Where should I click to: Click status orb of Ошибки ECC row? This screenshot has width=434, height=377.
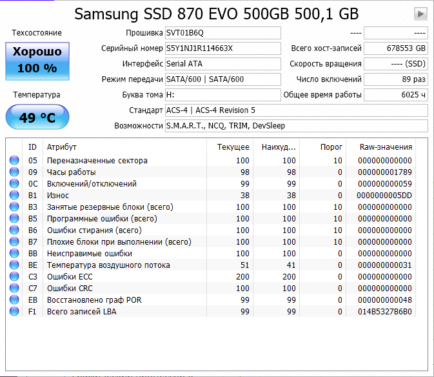(x=14, y=276)
